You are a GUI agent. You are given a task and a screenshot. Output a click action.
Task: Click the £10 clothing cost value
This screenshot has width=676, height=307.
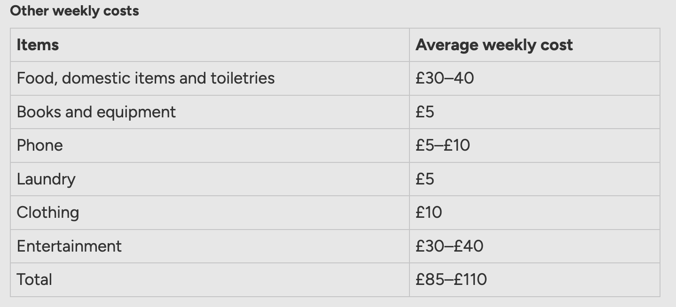(429, 212)
